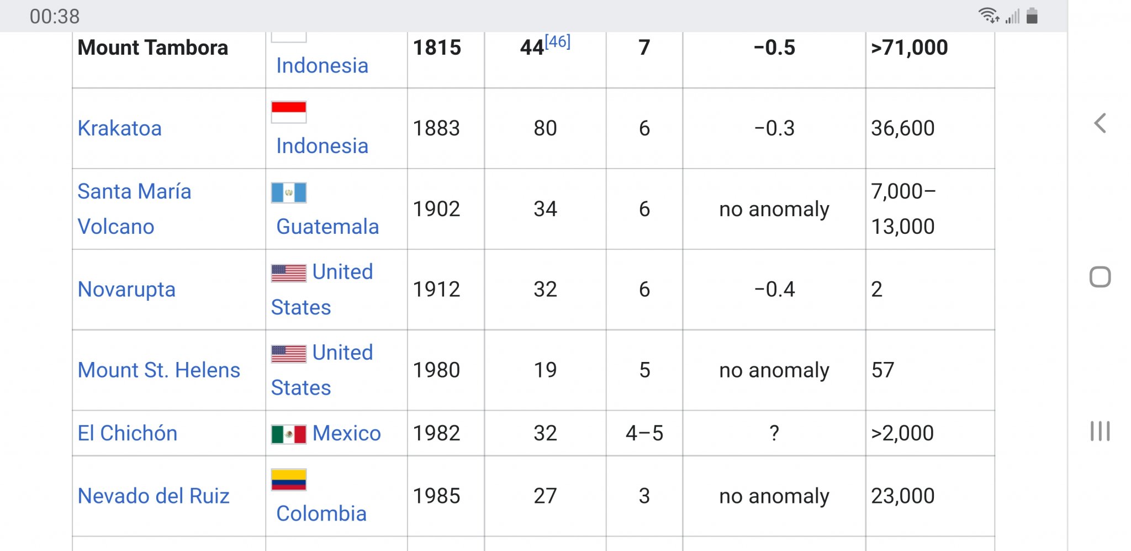This screenshot has width=1131, height=551.
Task: Open the Mexico country link
Action: click(x=347, y=433)
